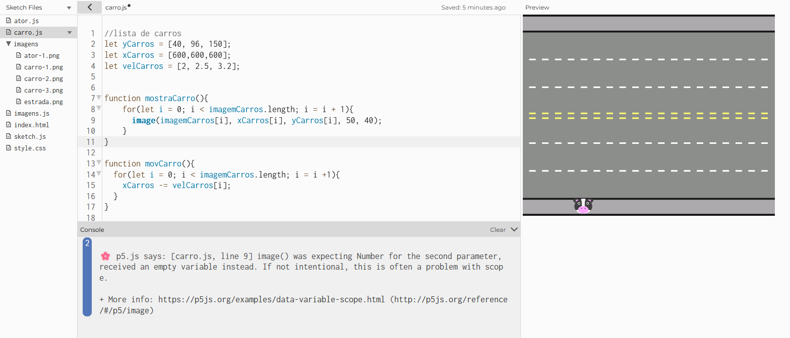The height and width of the screenshot is (338, 790).
Task: Click the carro-1.png file icon
Action: click(19, 67)
